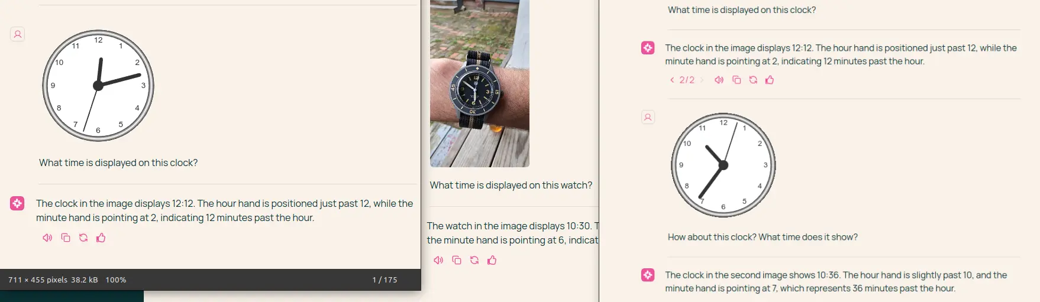Open the clock image with hands near 10 and 7
1040x302 pixels.
[x=723, y=165]
